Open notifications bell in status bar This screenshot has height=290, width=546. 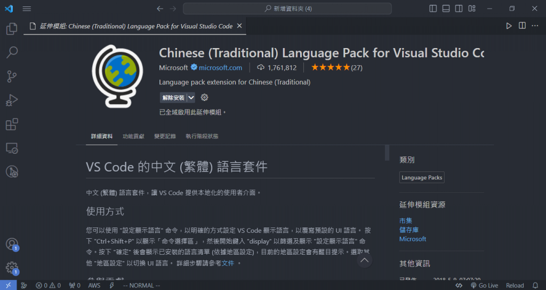coord(535,286)
